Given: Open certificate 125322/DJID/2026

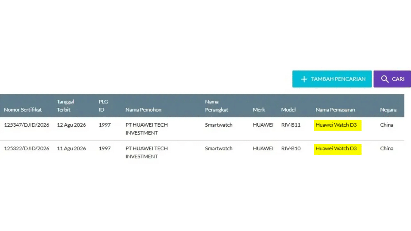Looking at the screenshot, I should tap(27, 149).
